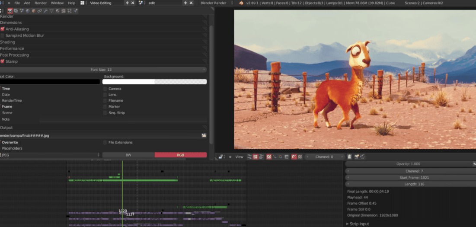Open the Modifiers wrench icon
Screen dimensions: 476x227
click(x=45, y=11)
